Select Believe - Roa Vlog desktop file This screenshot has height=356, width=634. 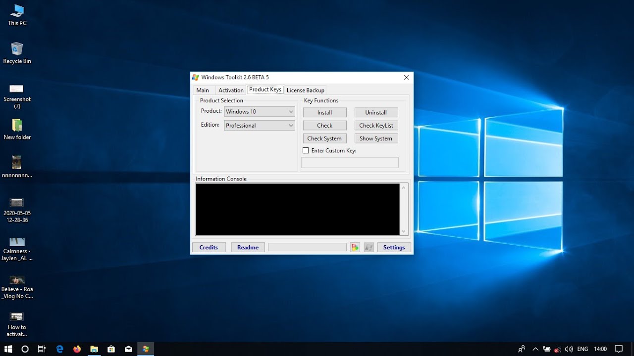(x=17, y=287)
